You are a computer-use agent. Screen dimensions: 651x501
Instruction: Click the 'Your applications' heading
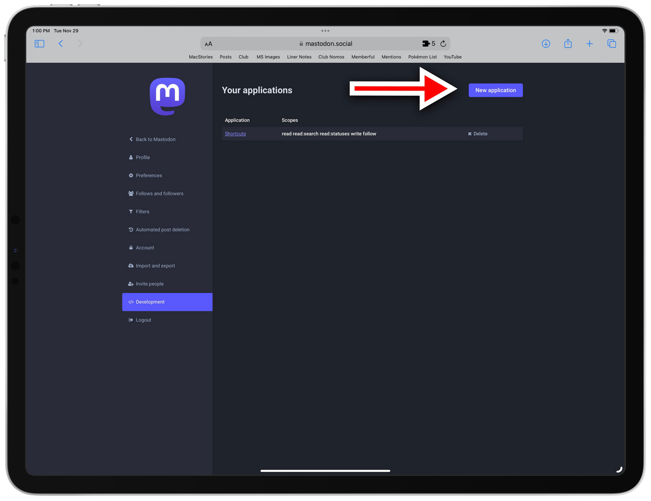coord(257,90)
